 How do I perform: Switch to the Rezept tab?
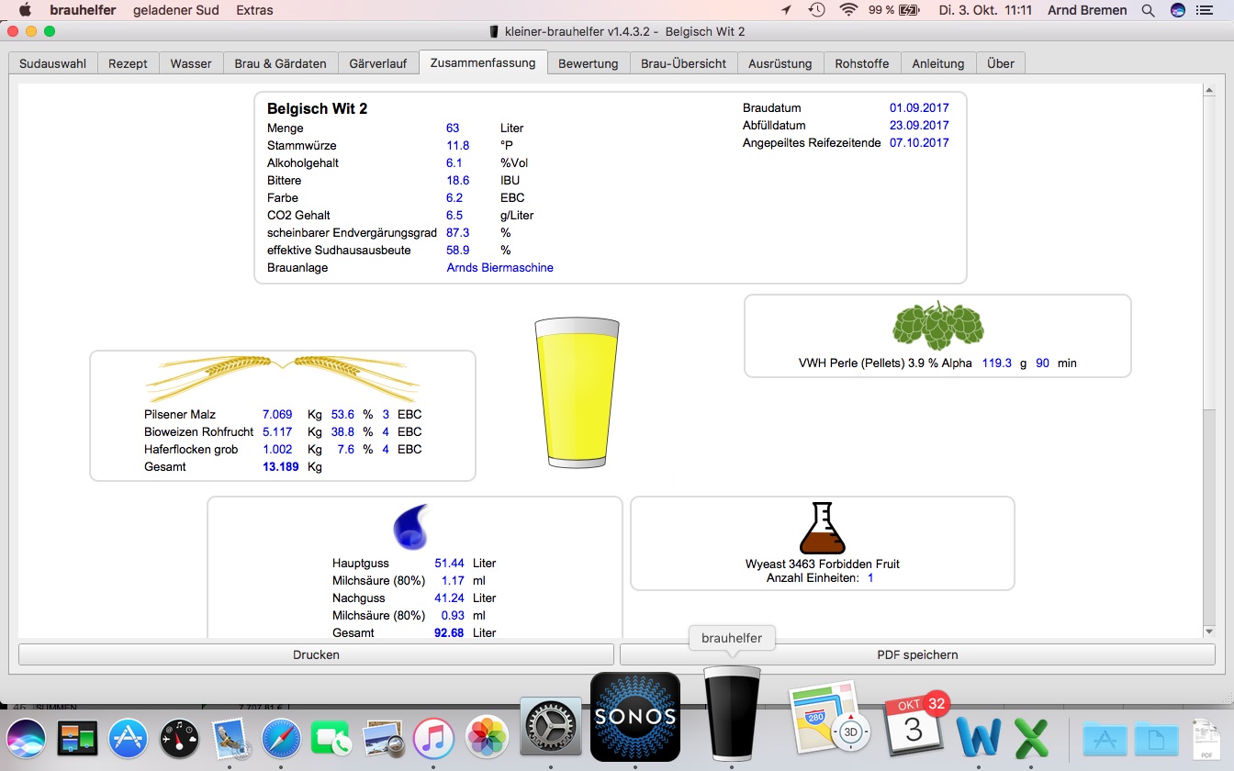point(128,63)
